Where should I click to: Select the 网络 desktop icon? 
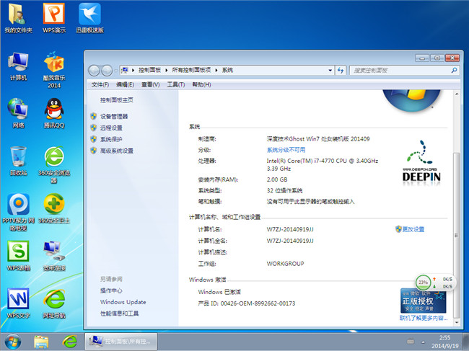(x=18, y=113)
